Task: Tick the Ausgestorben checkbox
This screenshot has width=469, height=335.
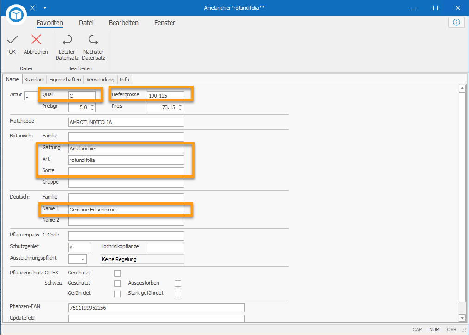Action: [178, 283]
